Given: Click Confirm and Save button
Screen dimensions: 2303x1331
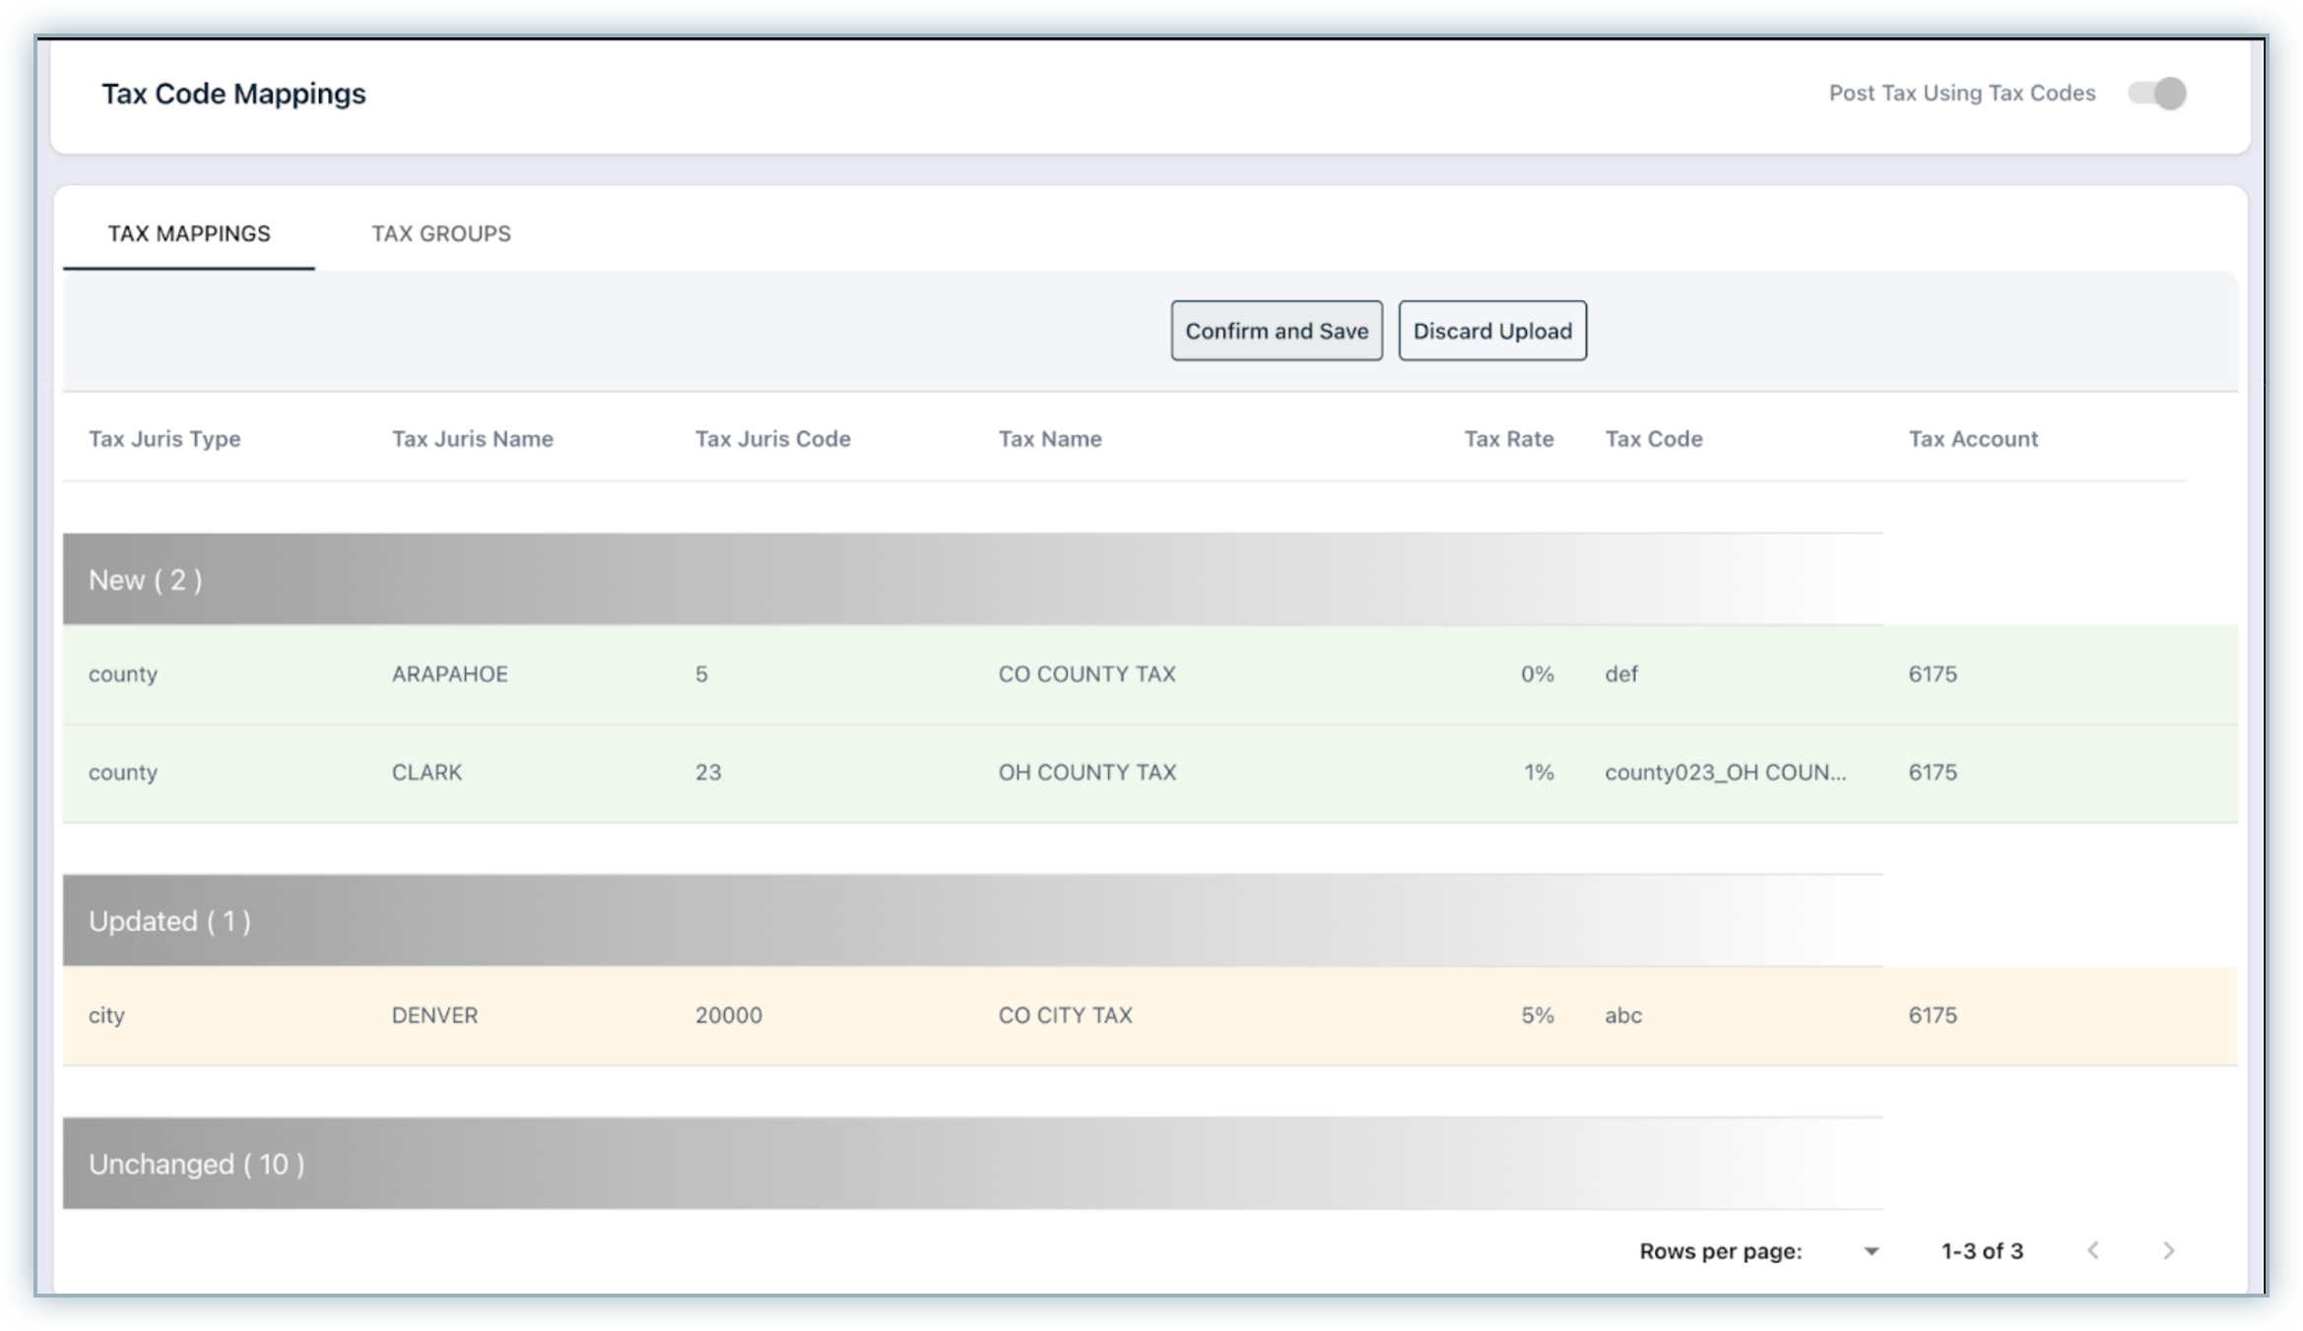Looking at the screenshot, I should tap(1276, 331).
